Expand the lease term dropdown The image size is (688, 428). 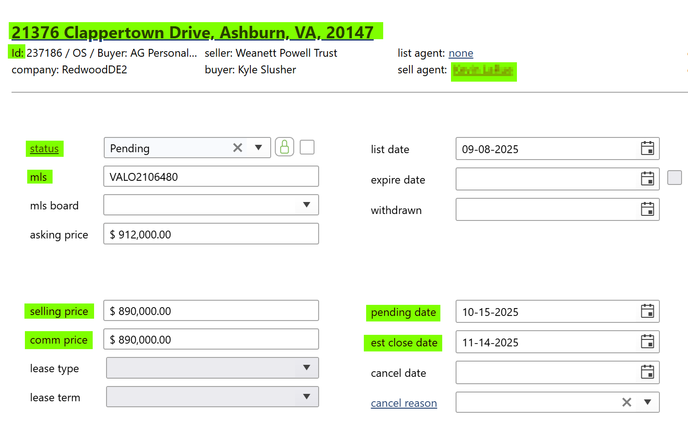[307, 397]
